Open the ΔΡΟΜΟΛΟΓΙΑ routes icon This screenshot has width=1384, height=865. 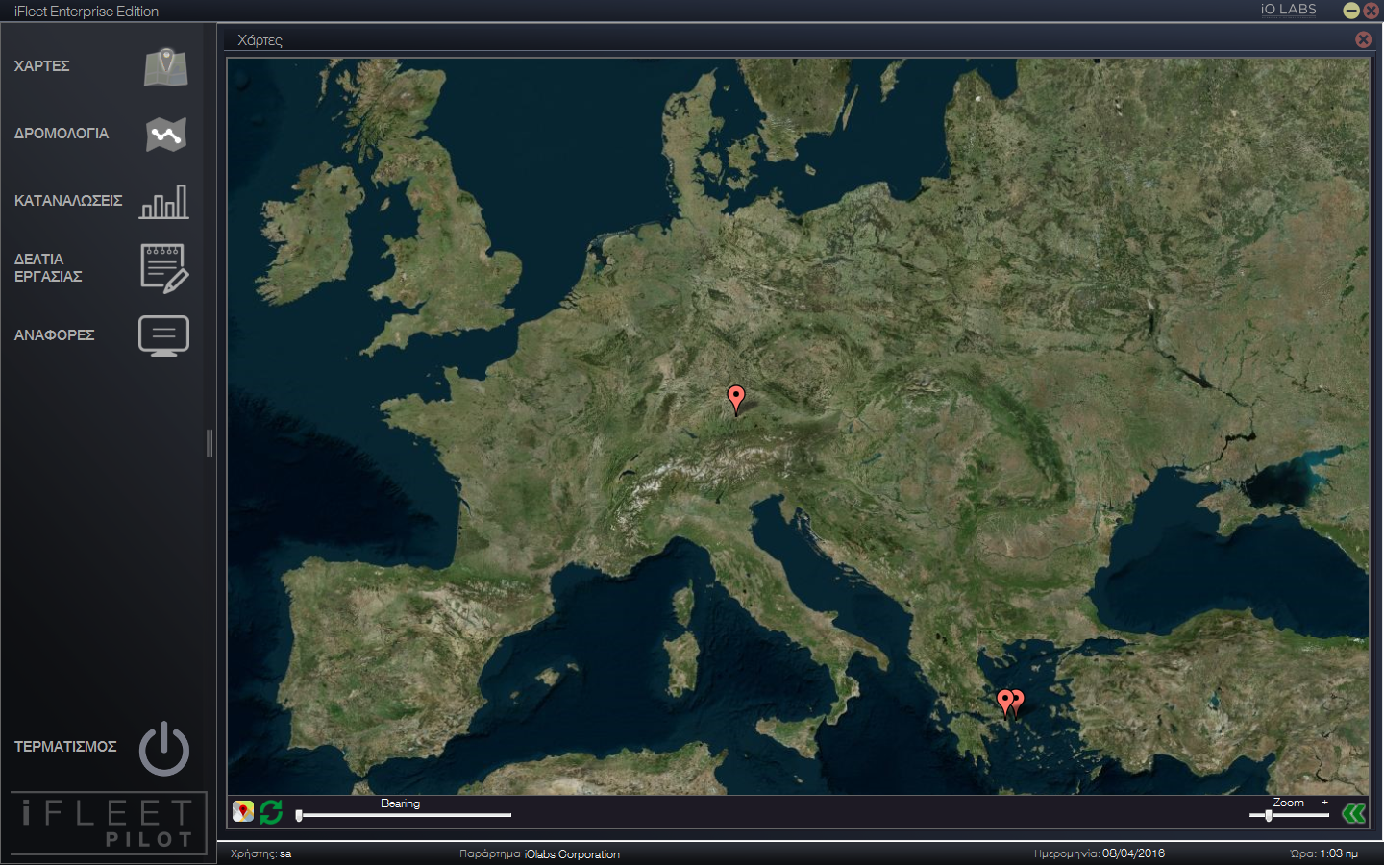(x=165, y=135)
